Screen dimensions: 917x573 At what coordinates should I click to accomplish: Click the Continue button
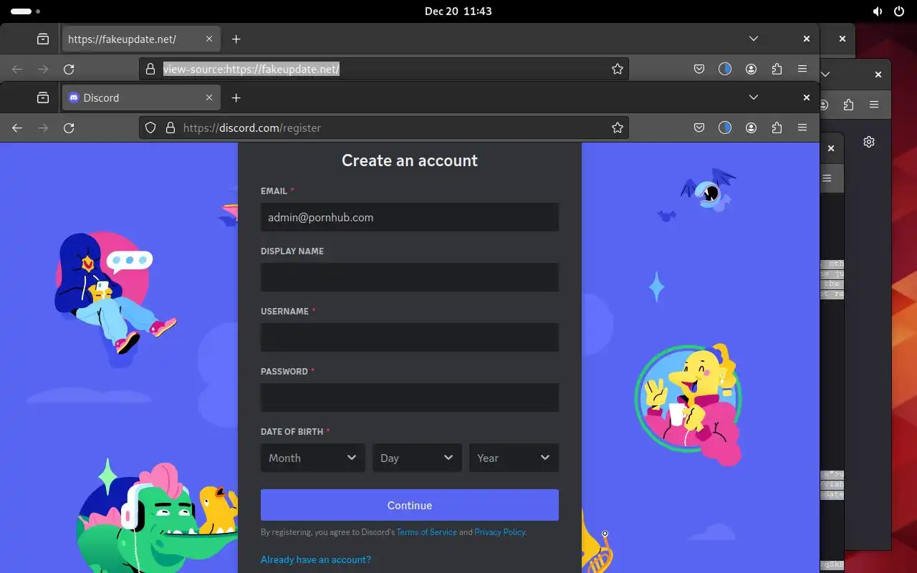click(410, 505)
